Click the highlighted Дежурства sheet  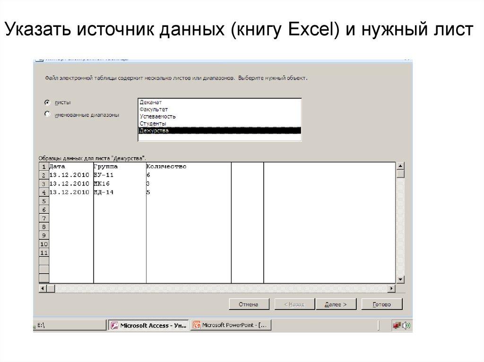point(154,130)
